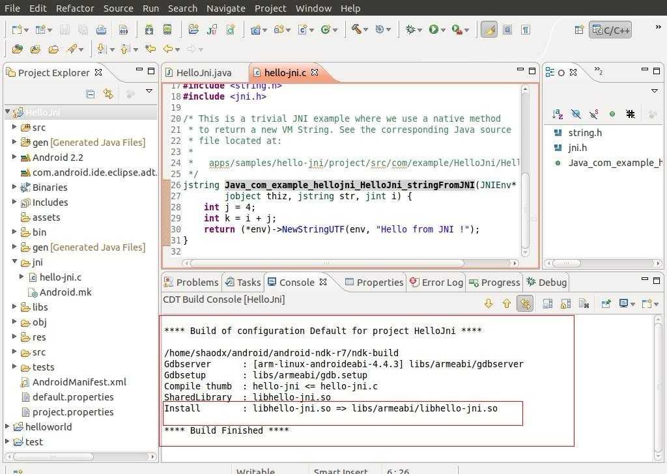This screenshot has width=667, height=474.
Task: Click the Build hammer icon
Action: pyautogui.click(x=356, y=29)
